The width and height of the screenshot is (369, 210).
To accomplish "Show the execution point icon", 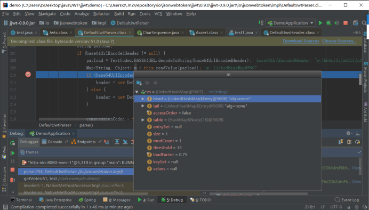I will coord(107,142).
